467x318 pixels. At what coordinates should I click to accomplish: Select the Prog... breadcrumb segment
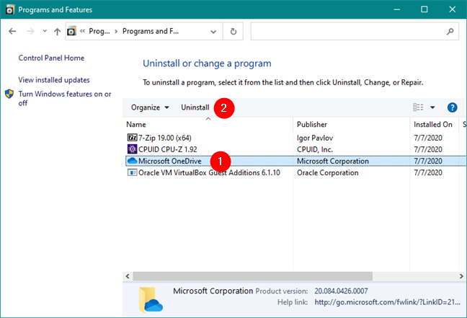tap(99, 31)
